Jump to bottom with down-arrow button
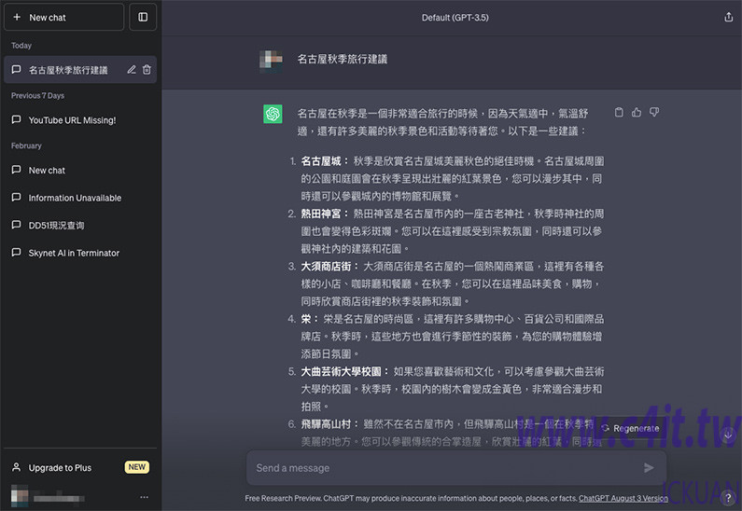The width and height of the screenshot is (742, 511). (728, 434)
